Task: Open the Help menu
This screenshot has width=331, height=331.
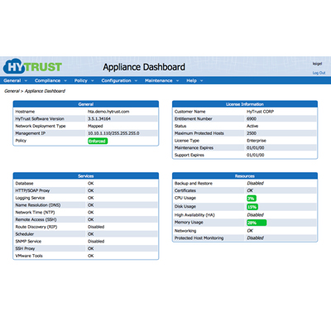Action: click(191, 80)
